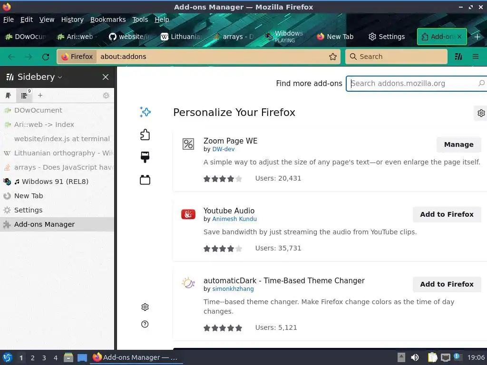
Task: Select website/index.js at terminal in Sidebery
Action: [57, 139]
